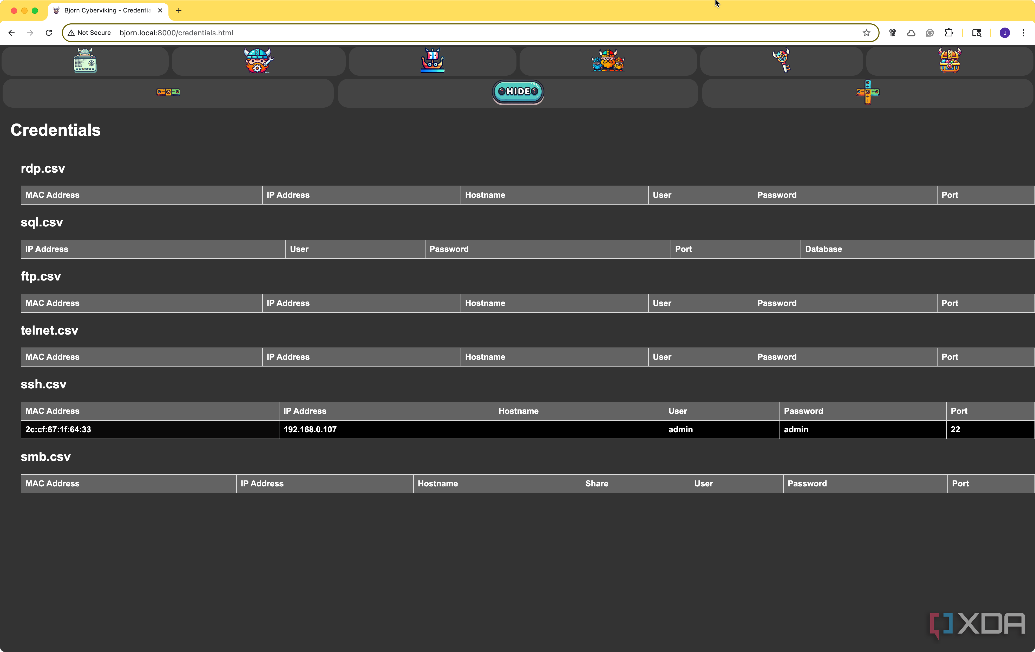Bookmark this page with star icon
The height and width of the screenshot is (652, 1035).
point(866,33)
